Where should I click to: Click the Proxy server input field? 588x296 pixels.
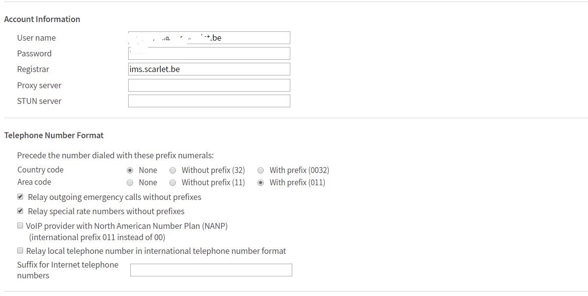tap(209, 85)
